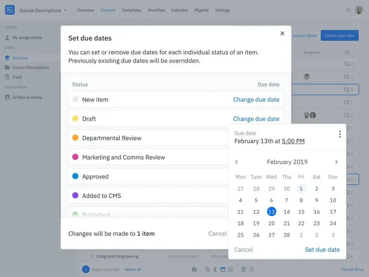The image size is (369, 277).
Task: Switch to the Workflow tab
Action: (156, 10)
